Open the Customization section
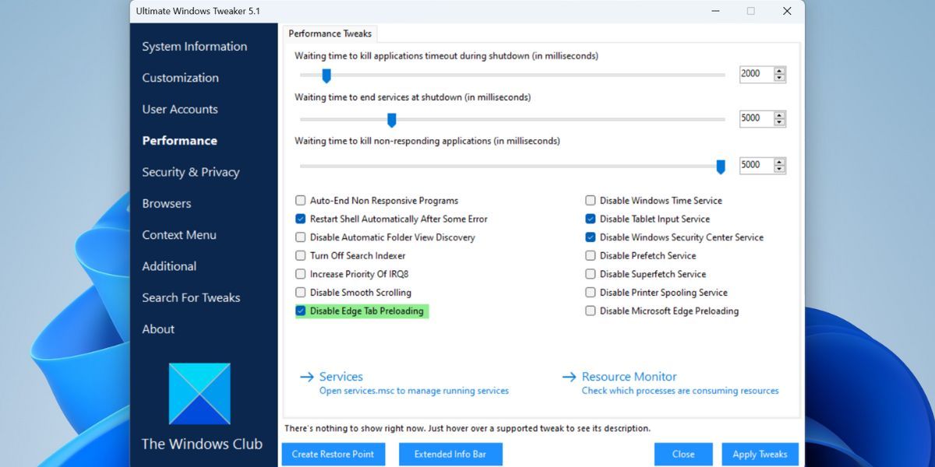Viewport: 935px width, 467px height. coord(180,78)
